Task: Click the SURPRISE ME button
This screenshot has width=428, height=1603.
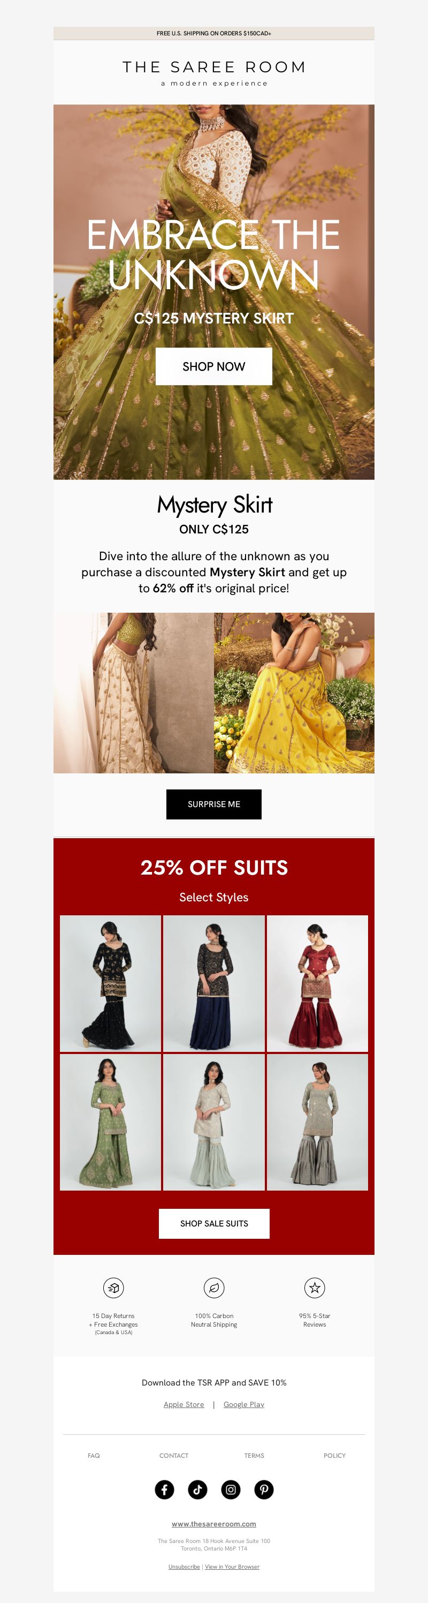Action: tap(213, 804)
